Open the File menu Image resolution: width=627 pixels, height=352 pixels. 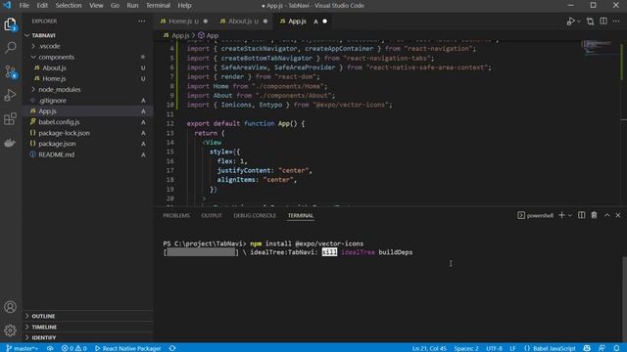click(24, 5)
